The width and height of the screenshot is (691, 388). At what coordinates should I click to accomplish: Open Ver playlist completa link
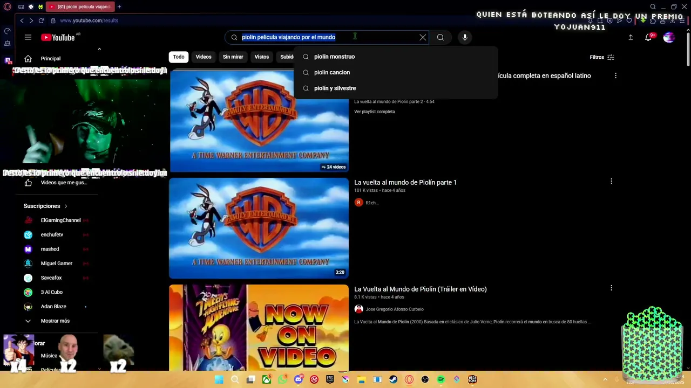(x=374, y=112)
